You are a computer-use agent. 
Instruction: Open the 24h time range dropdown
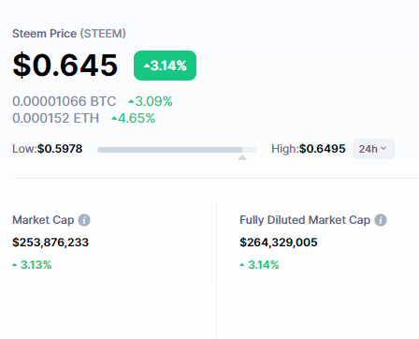click(x=373, y=149)
